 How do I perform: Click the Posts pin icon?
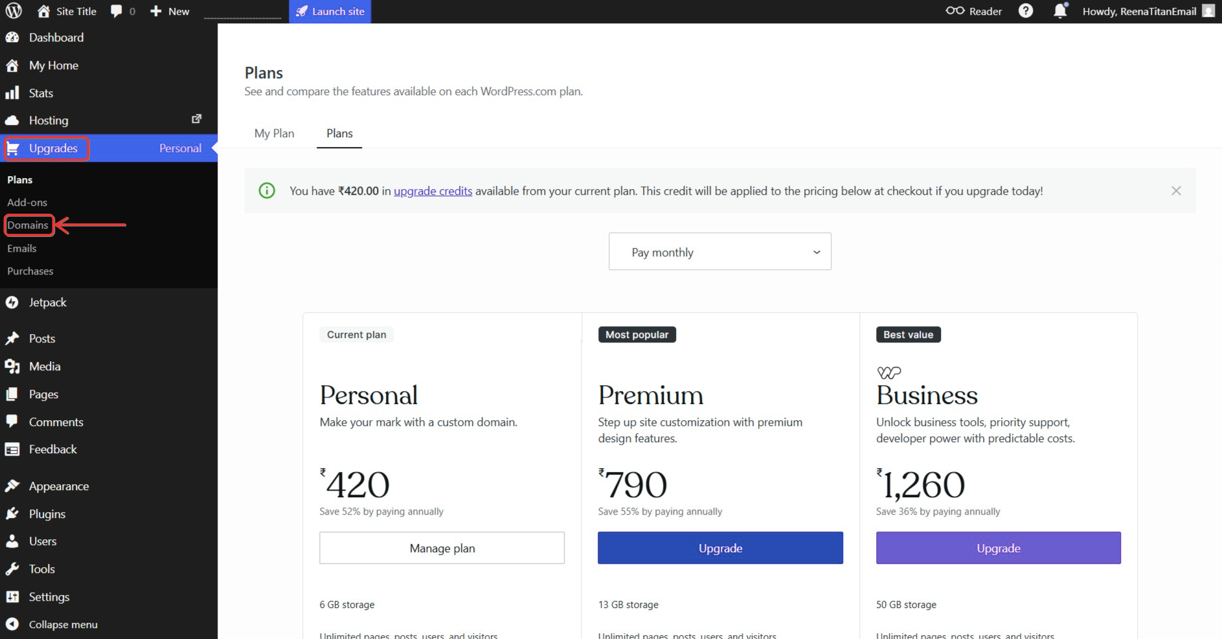pos(12,339)
